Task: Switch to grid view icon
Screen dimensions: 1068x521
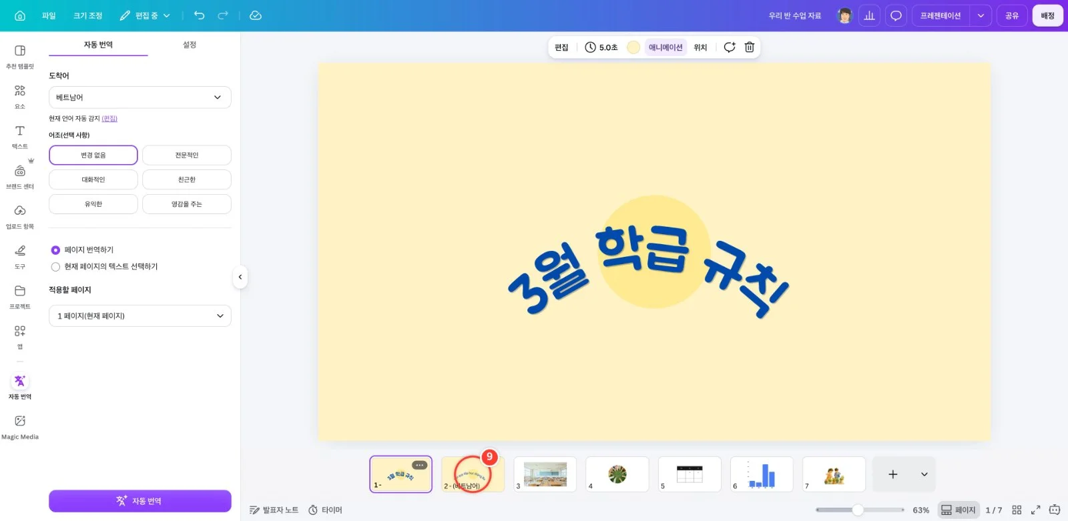Action: tap(1017, 510)
